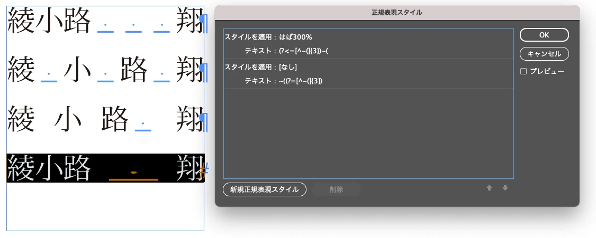Screen dimensions: 596x238
Task: Click the キャンセル button
Action: coord(544,54)
